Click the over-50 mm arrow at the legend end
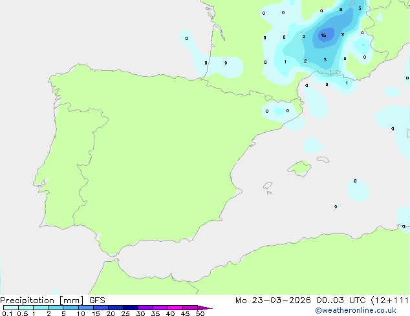The height and width of the screenshot is (316, 410). click(205, 308)
